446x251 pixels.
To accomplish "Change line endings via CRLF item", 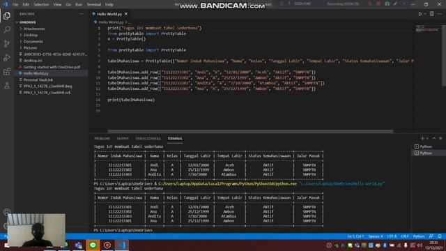I will (405, 236).
